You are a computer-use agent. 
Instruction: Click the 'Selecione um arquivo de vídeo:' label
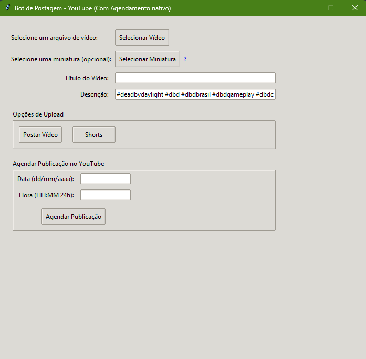[x=55, y=38]
